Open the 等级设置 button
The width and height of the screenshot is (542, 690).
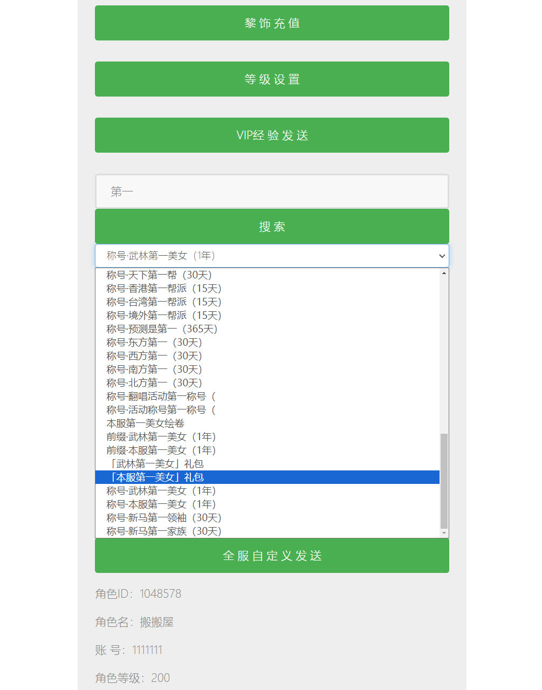(272, 79)
